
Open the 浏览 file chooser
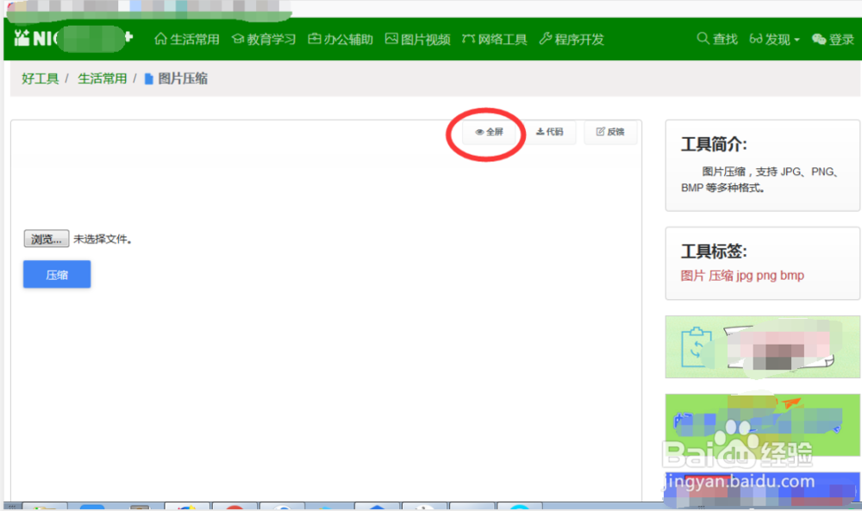46,239
